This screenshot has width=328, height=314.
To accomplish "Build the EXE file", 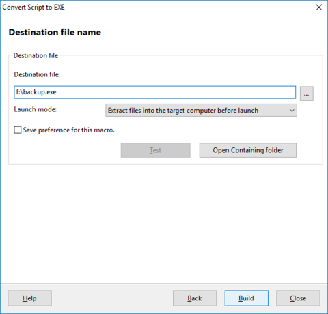I will pos(246,298).
